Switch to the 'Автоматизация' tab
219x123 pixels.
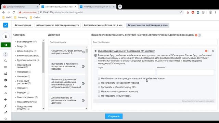23,25
